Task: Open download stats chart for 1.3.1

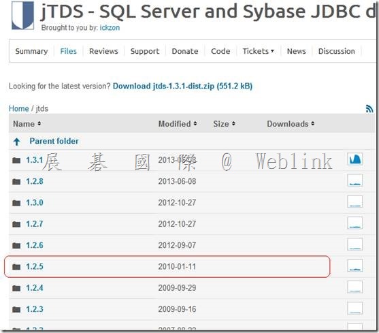Action: point(355,159)
